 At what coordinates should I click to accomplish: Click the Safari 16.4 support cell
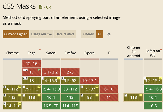coord(51,97)
